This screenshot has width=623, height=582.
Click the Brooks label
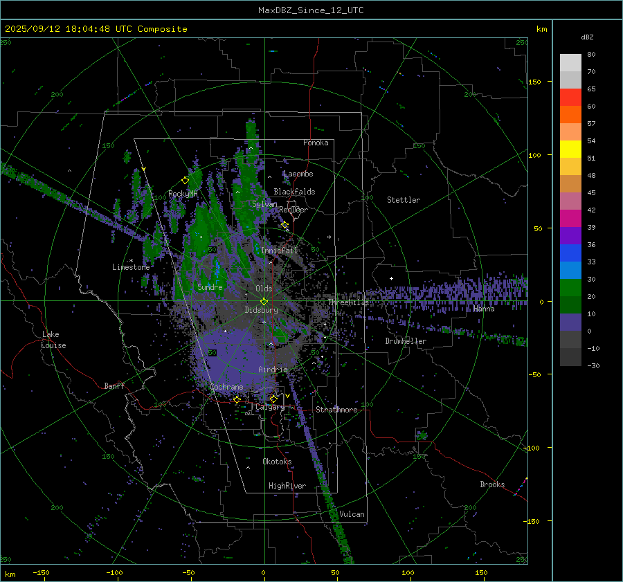[x=492, y=484]
